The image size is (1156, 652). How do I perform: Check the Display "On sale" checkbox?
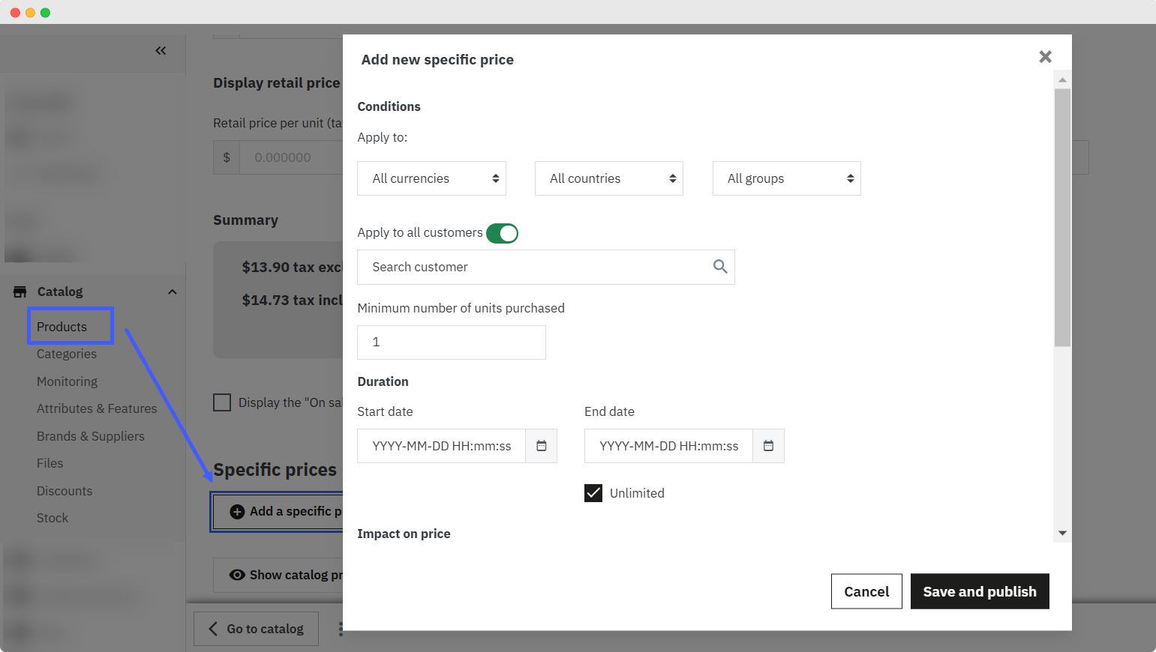click(222, 402)
